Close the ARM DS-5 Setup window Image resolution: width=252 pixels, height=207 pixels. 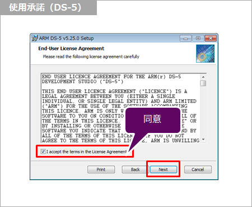click(211, 38)
